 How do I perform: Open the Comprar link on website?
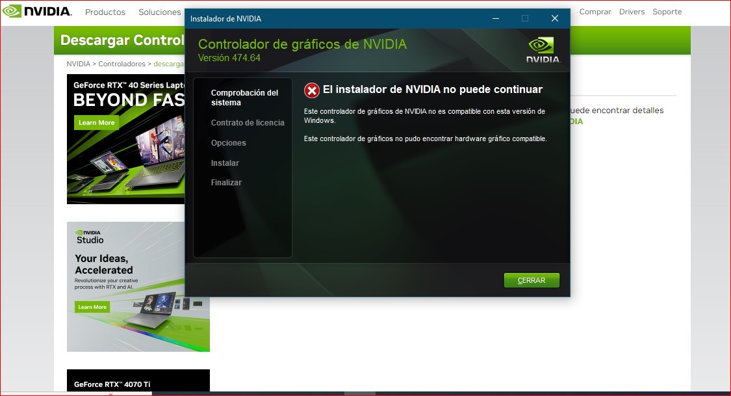595,12
